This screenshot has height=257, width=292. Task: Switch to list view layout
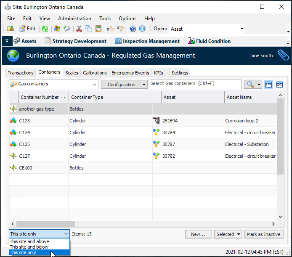click(x=269, y=85)
